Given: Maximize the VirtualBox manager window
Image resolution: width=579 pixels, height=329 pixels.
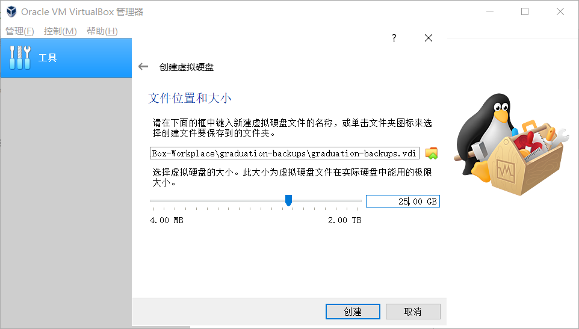Looking at the screenshot, I should (x=525, y=12).
